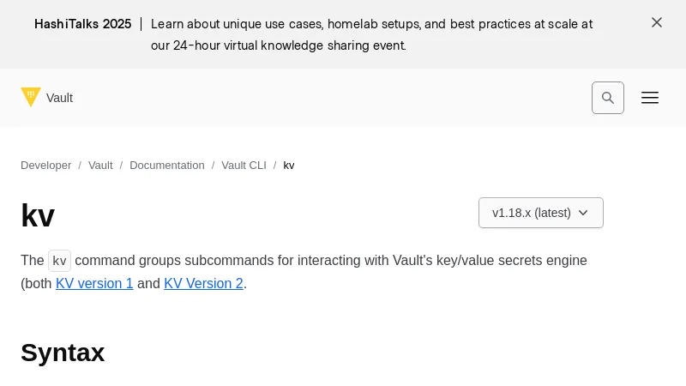The width and height of the screenshot is (686, 386).
Task: Click the current kv breadcrumb item
Action: pos(289,166)
